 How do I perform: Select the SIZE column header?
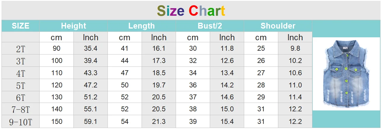[20, 26]
